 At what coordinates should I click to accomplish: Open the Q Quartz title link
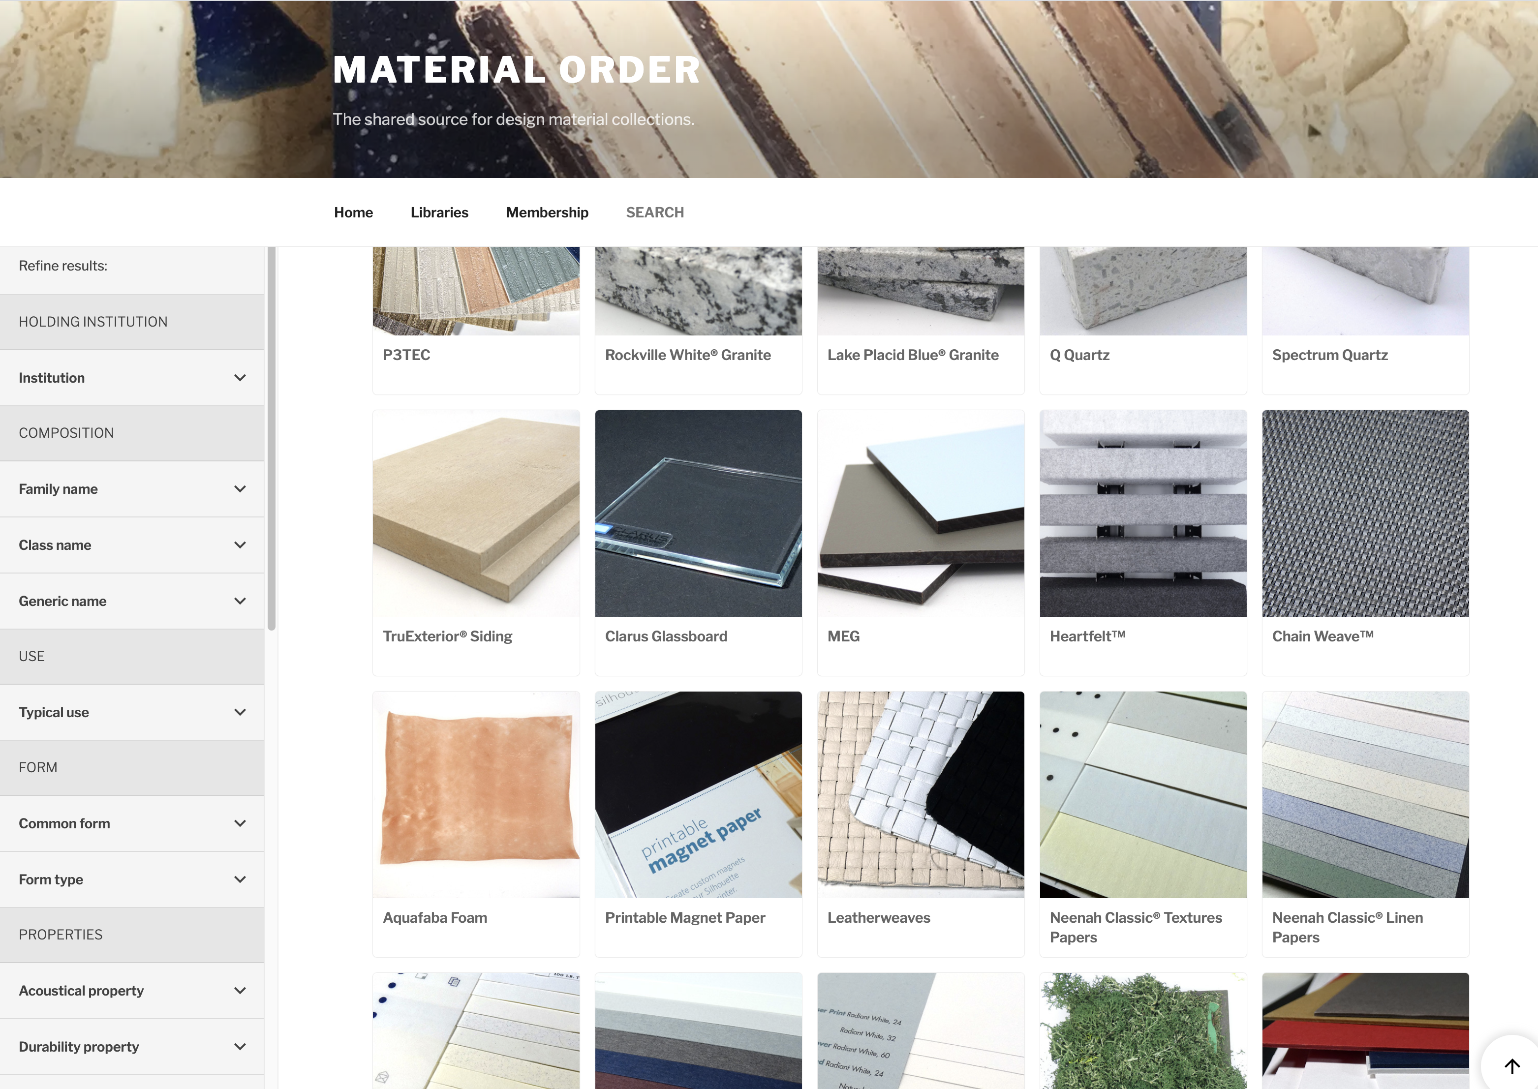pyautogui.click(x=1079, y=355)
